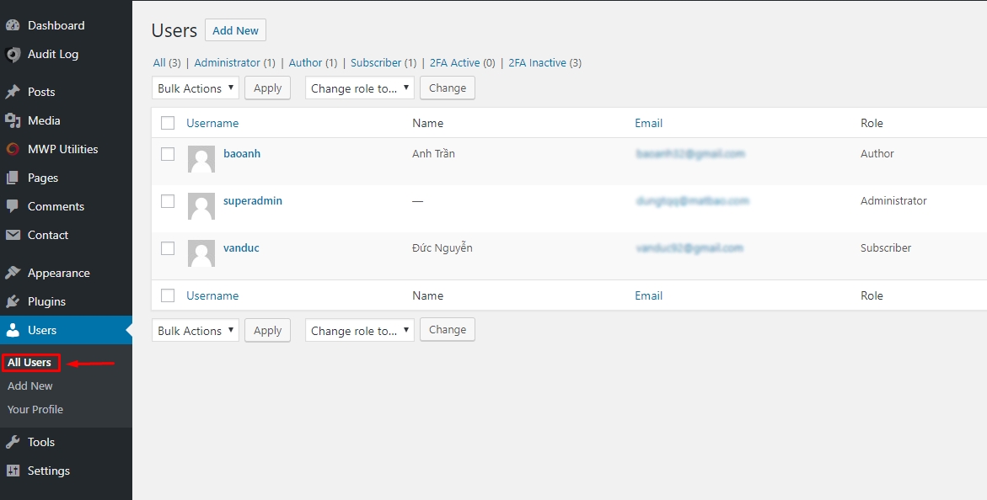Filter users by Administrator link

227,62
